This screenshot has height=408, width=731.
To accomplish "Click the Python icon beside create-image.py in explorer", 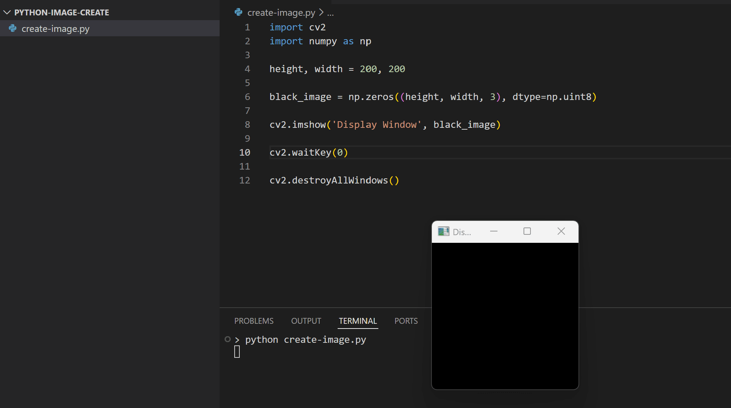I will tap(13, 29).
